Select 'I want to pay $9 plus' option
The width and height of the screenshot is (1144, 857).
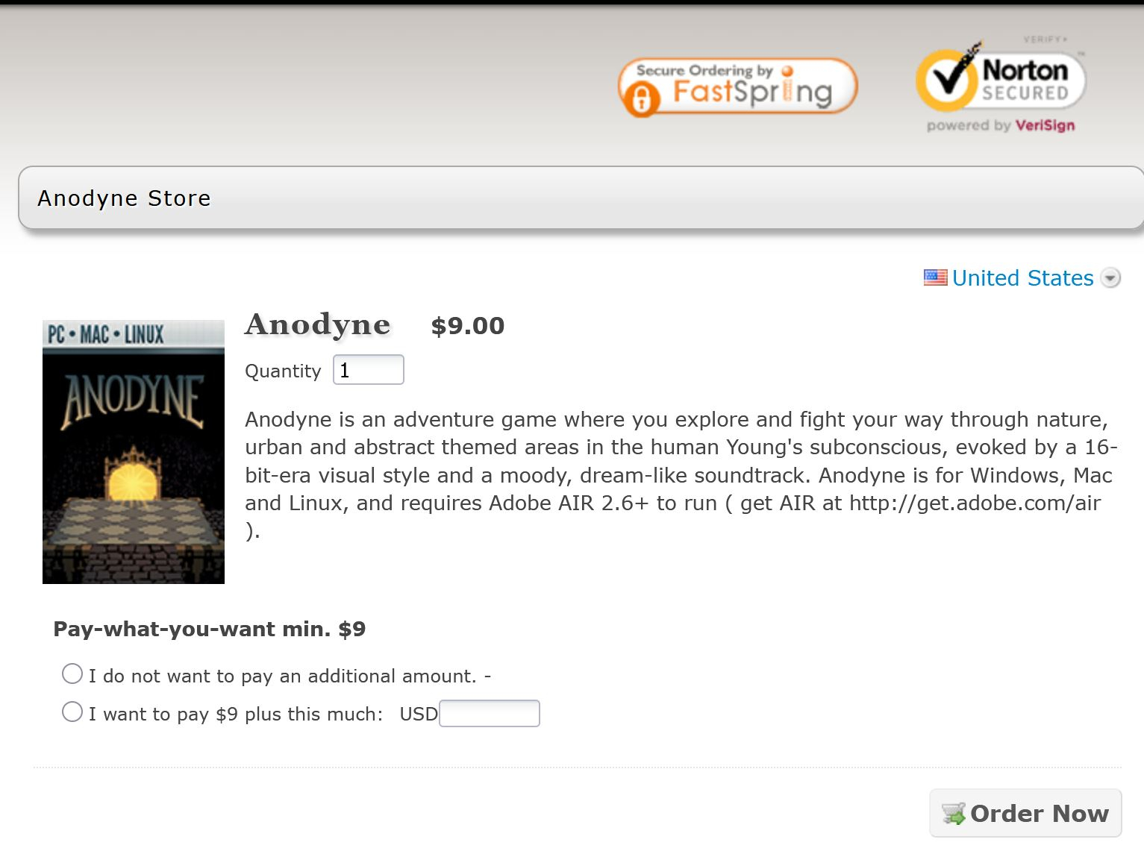click(72, 712)
